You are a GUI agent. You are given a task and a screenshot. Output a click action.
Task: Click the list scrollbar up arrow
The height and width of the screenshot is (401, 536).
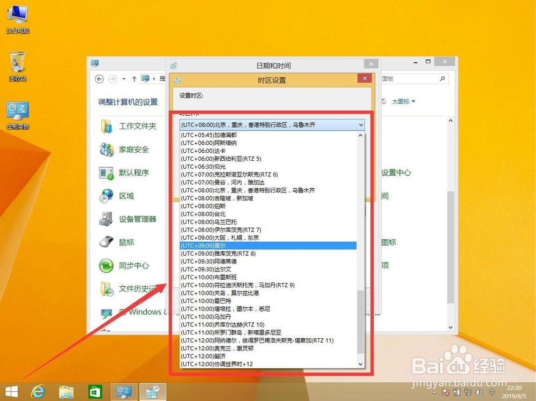pyautogui.click(x=360, y=136)
